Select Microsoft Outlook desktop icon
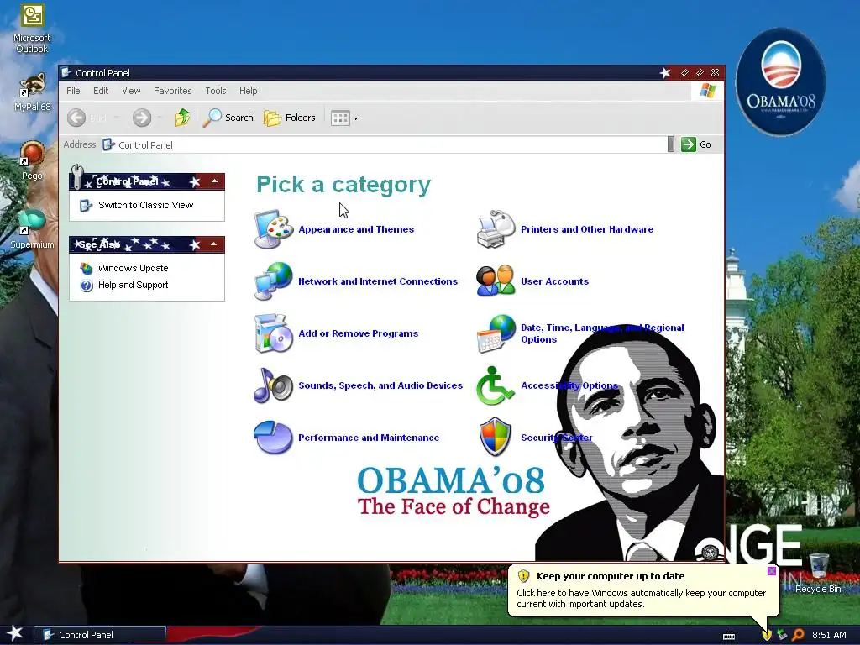The height and width of the screenshot is (645, 860). click(32, 29)
